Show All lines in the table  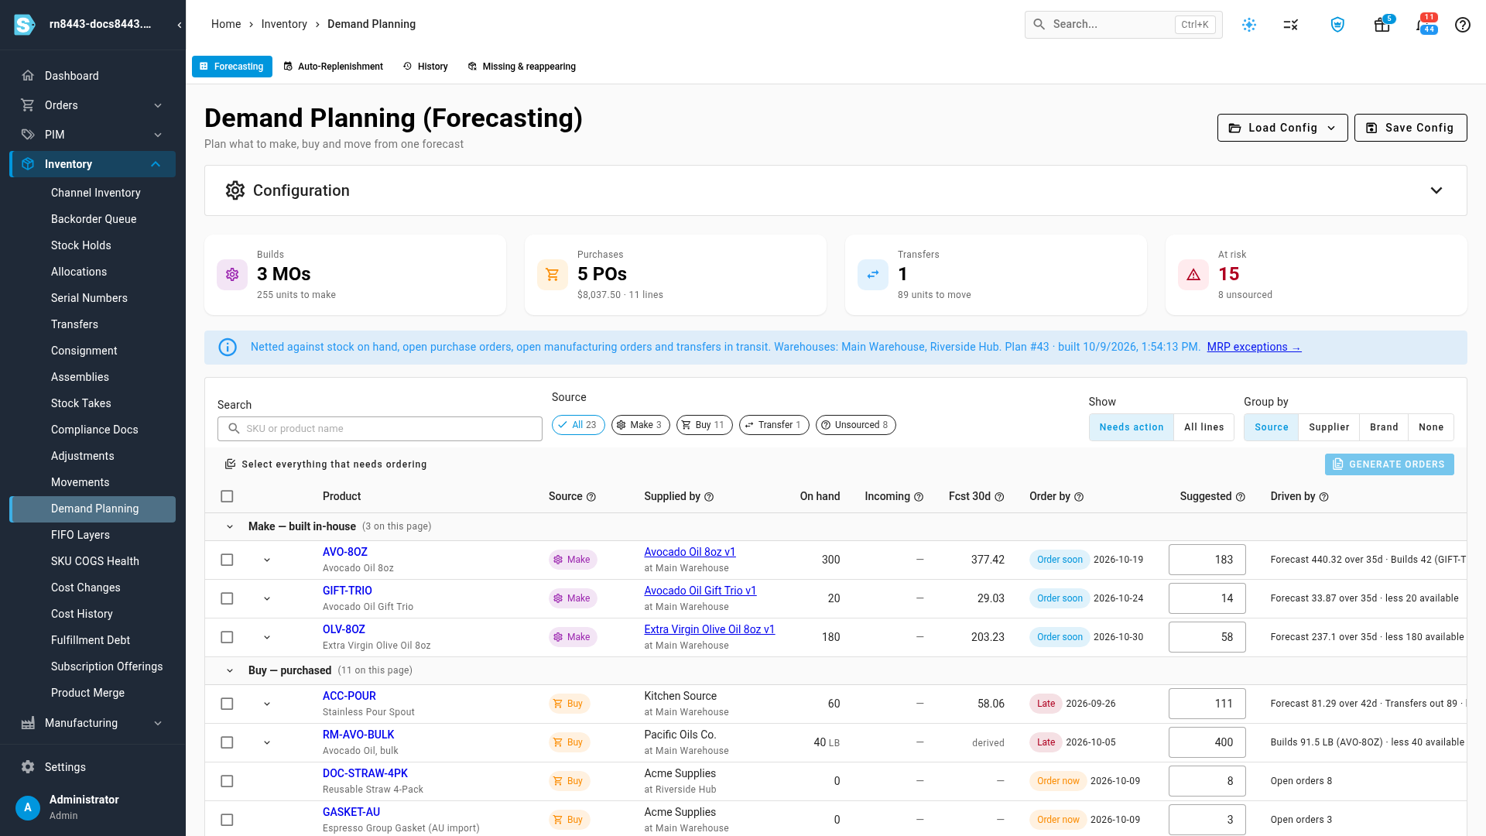[x=1204, y=427]
